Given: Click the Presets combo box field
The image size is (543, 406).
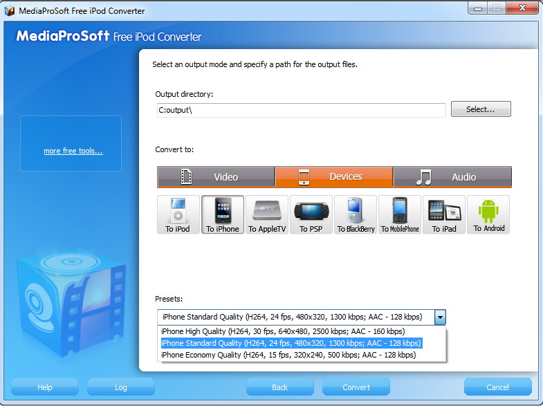Looking at the screenshot, I should (302, 317).
